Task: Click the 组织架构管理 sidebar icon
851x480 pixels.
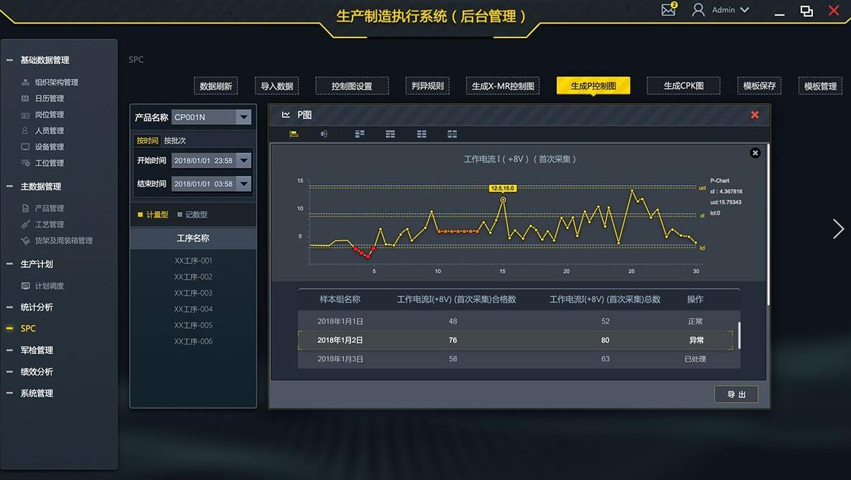Action: point(26,83)
